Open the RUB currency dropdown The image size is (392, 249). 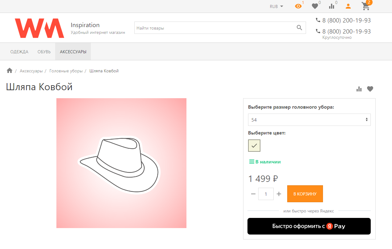pos(276,6)
